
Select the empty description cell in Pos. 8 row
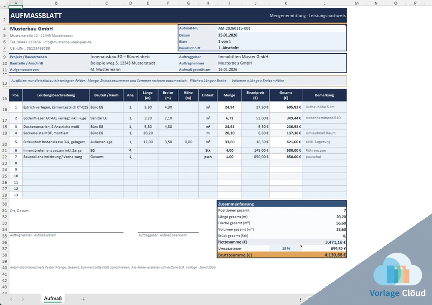pyautogui.click(x=56, y=163)
